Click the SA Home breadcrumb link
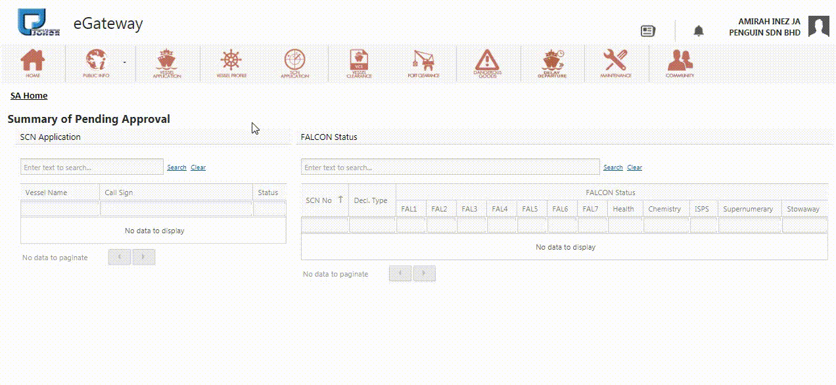Screen dimensions: 836x385 point(29,95)
